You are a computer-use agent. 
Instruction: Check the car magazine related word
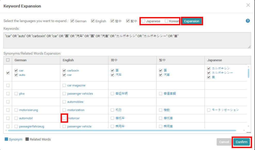coord(64,85)
